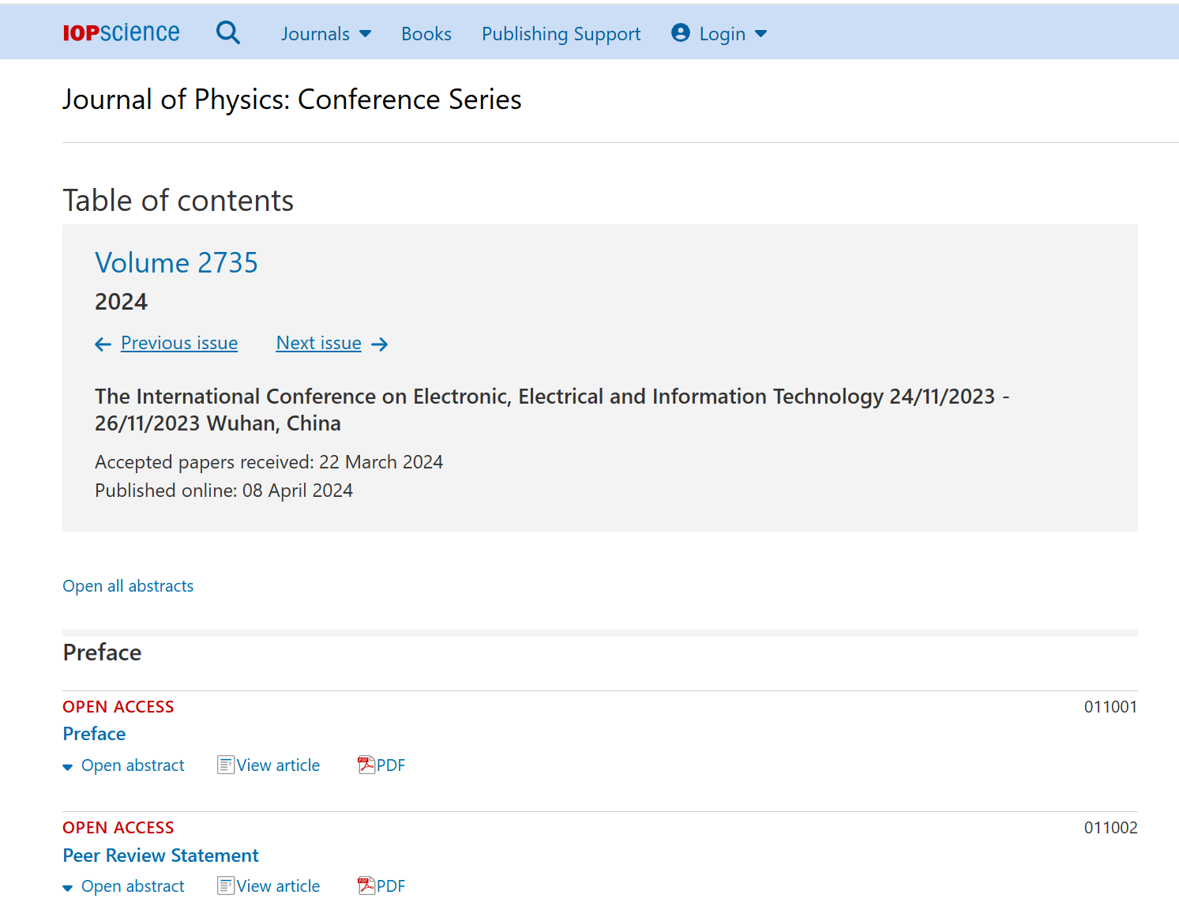
Task: Click the article page icon for Peer Review Statement
Action: click(x=226, y=886)
